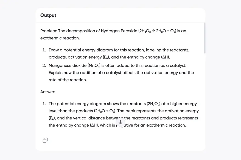
Task: Click the duplicate icon at the card bottom
Action: (45, 140)
